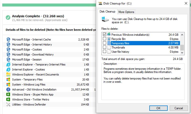Check the Temporary files checkbox
The width and height of the screenshot is (191, 114).
[x=104, y=43]
